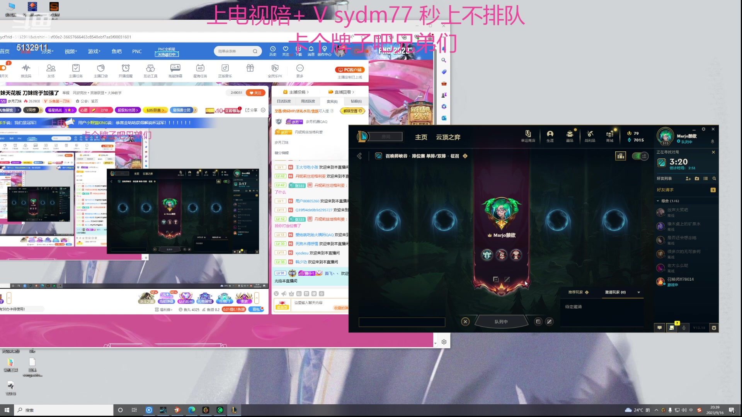Toggle the scoreboard display icon near queue toggle
The image size is (742, 417).
pos(621,156)
